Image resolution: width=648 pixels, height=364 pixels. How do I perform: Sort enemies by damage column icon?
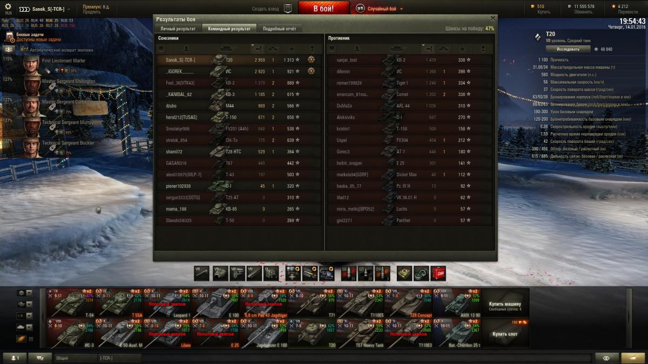point(429,49)
